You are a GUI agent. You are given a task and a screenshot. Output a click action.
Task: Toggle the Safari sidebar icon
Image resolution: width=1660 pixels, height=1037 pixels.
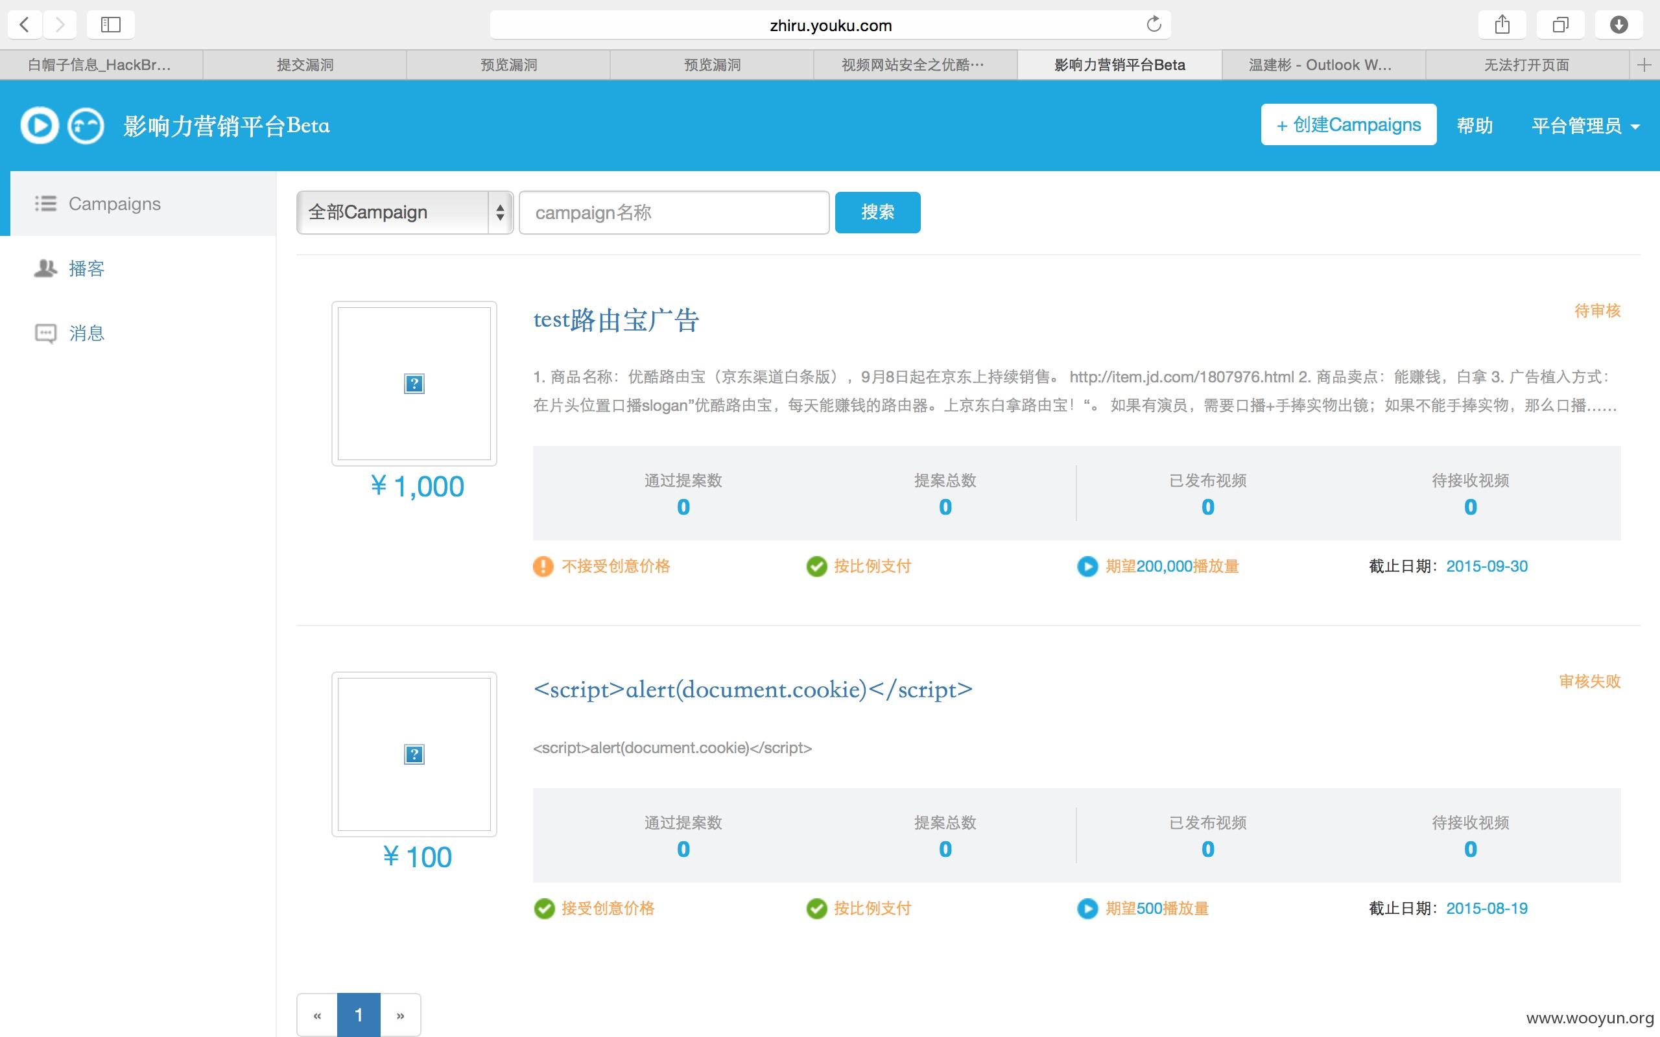coord(110,25)
